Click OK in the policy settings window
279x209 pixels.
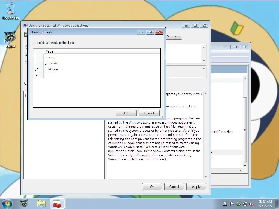coord(152,187)
